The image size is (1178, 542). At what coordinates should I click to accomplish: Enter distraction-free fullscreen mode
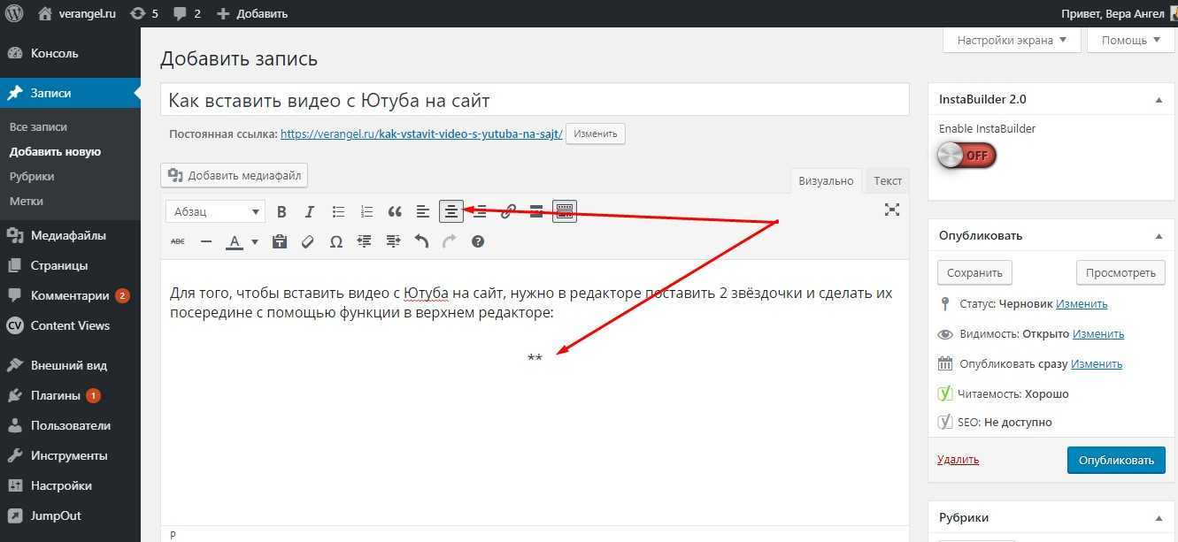coord(892,210)
